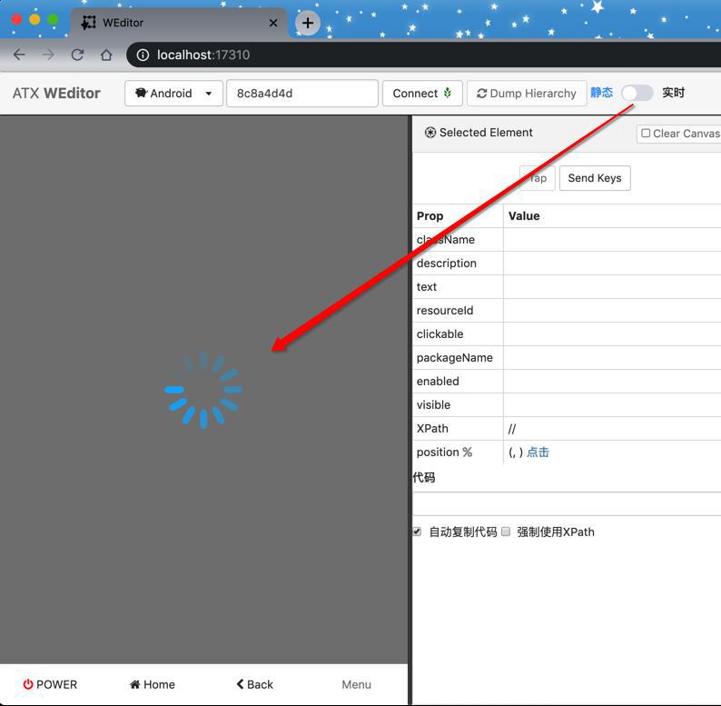Screen dimensions: 721x706
Task: Click the Back device button
Action: pos(255,684)
